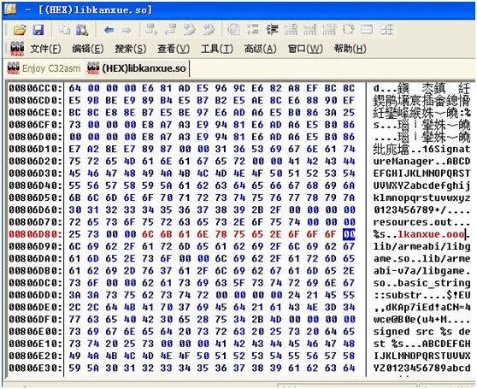Click the address 00806D10:
Image resolution: width=477 pixels, height=389 pixels.
point(35,149)
